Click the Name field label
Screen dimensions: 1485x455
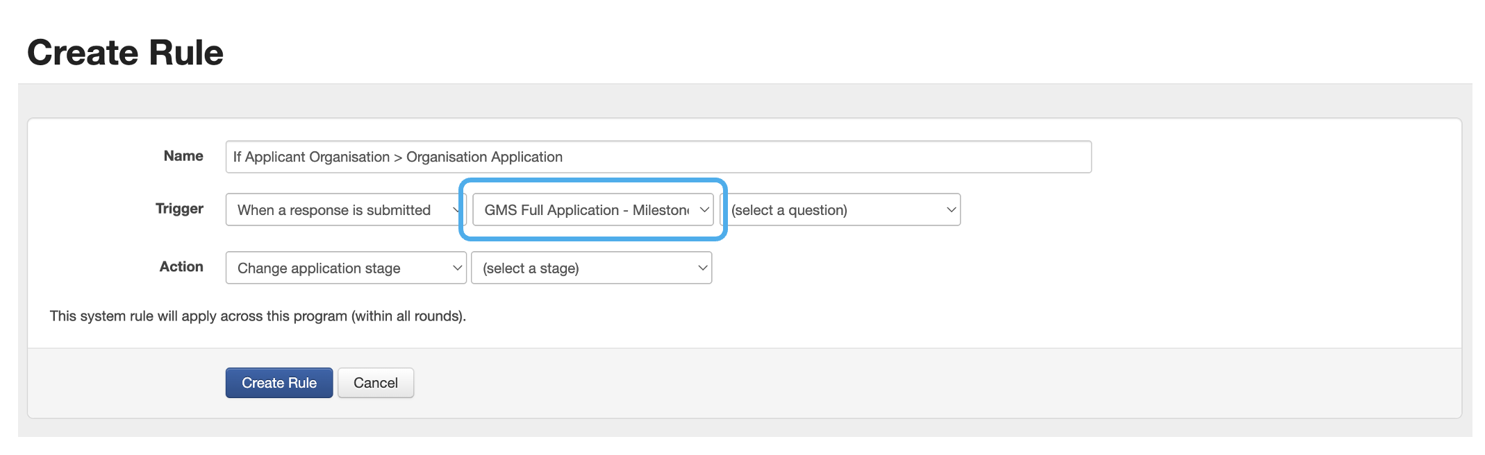(183, 156)
